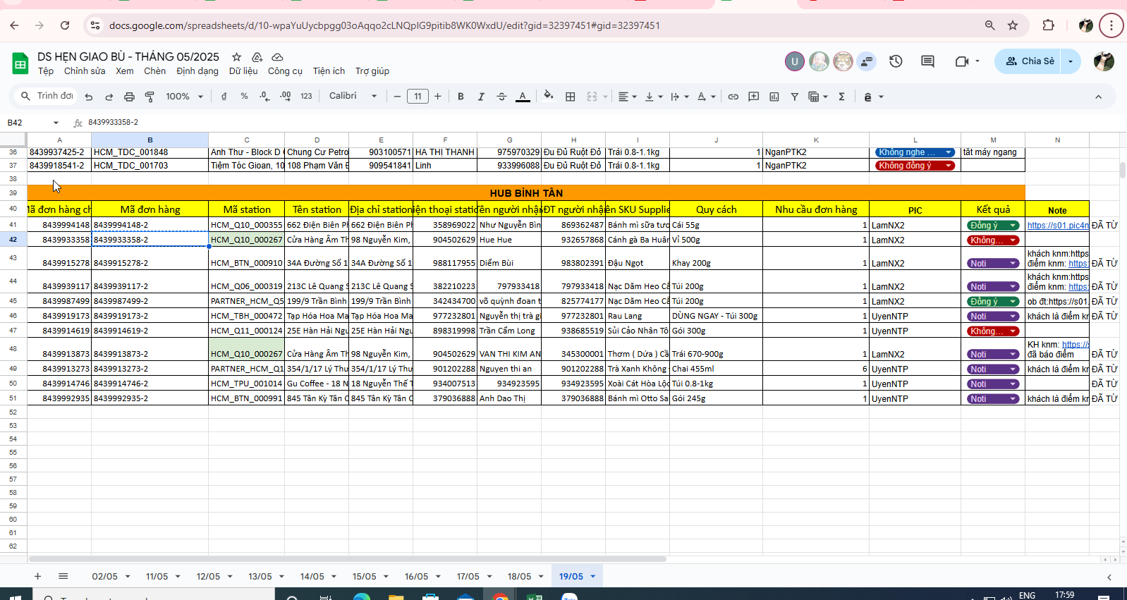Click Google Sheets home icon
The width and height of the screenshot is (1127, 600).
[x=20, y=63]
